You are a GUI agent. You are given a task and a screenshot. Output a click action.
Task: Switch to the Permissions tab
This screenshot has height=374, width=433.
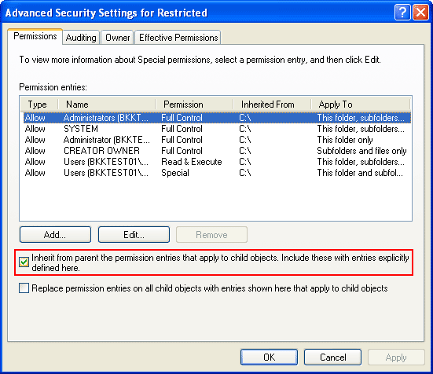point(35,36)
